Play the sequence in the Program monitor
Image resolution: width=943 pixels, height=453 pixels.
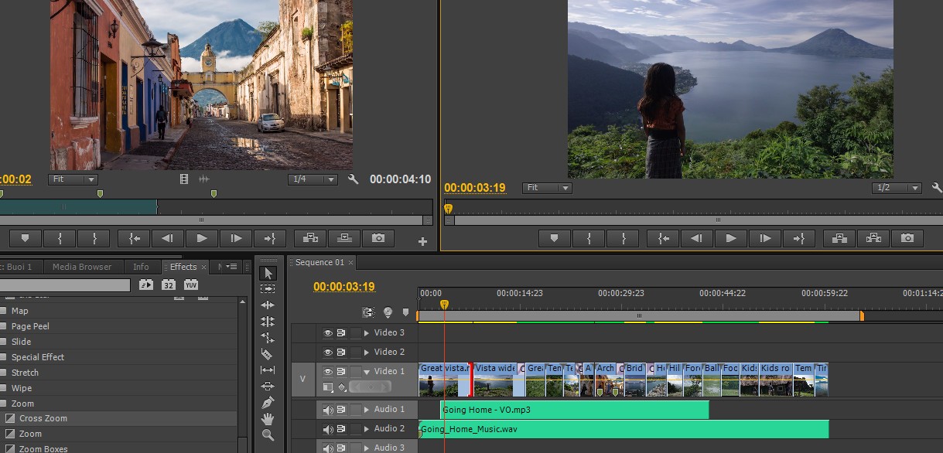pos(731,238)
